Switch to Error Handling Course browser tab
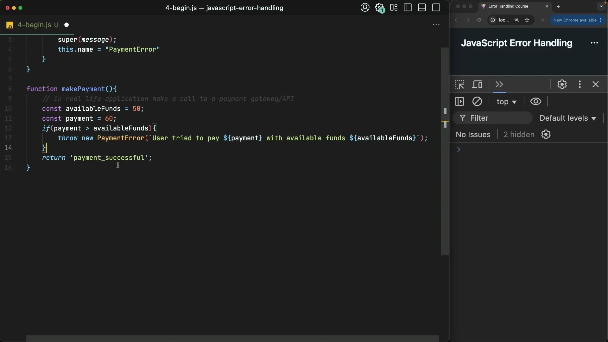This screenshot has height=342, width=608. (508, 6)
